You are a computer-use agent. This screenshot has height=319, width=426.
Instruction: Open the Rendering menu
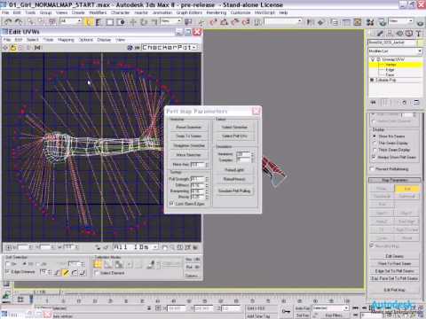[217, 12]
